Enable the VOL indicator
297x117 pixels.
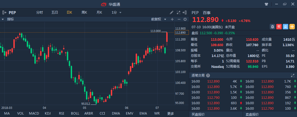point(20,113)
